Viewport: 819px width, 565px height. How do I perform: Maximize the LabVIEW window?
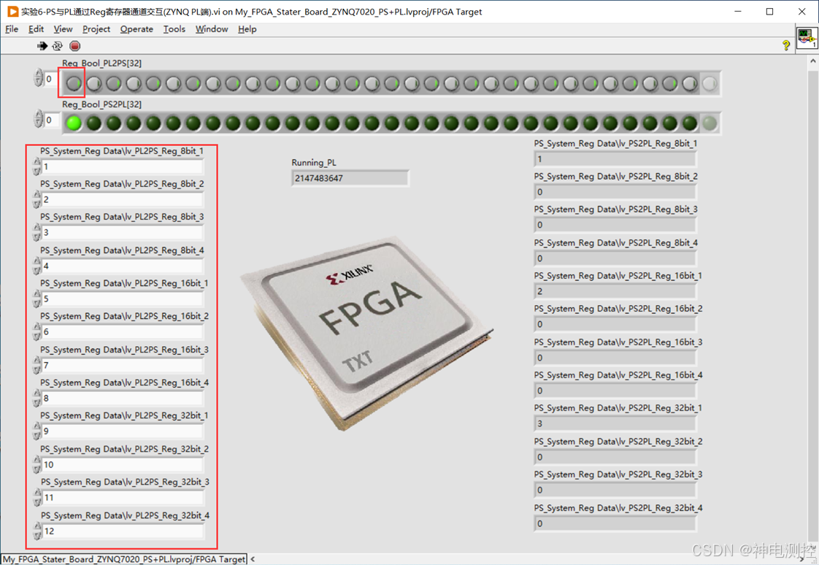770,12
